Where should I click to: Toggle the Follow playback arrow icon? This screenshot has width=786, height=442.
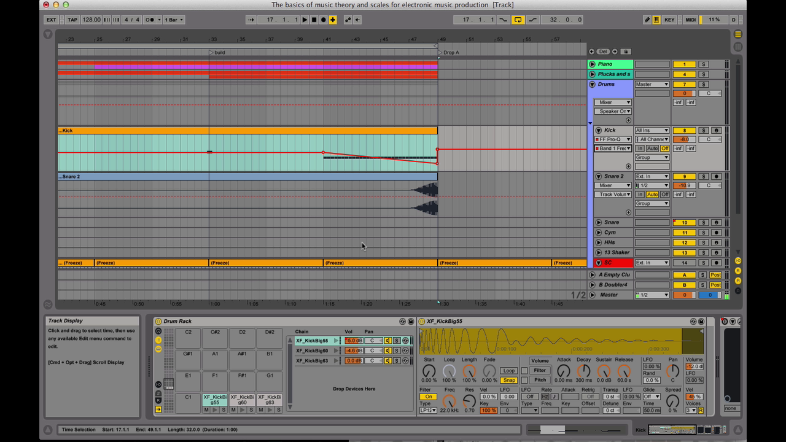click(251, 20)
